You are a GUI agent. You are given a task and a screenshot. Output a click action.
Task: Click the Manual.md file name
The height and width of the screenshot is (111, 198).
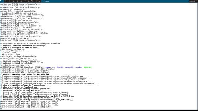[28, 67]
